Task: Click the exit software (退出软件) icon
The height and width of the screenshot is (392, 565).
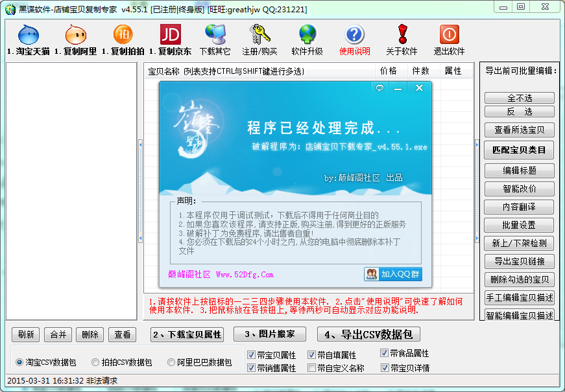Action: coord(449,40)
